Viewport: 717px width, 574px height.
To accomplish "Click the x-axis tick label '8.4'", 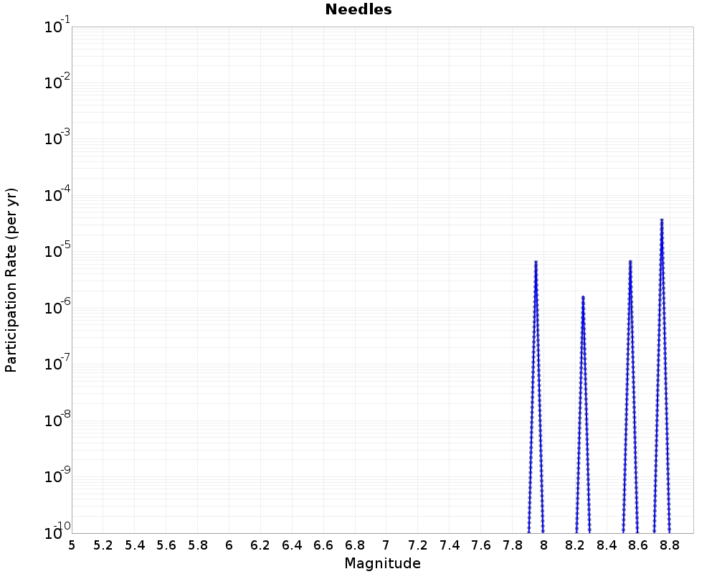I will 607,545.
